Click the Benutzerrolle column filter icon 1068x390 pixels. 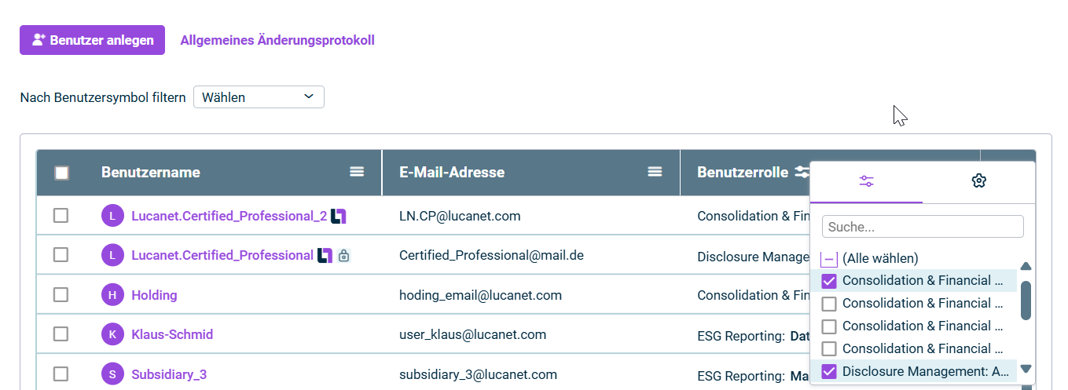point(802,172)
